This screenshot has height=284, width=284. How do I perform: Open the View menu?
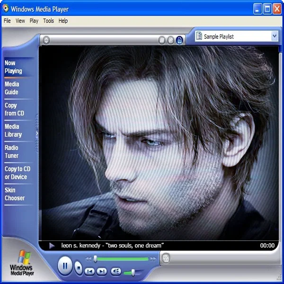(x=20, y=21)
